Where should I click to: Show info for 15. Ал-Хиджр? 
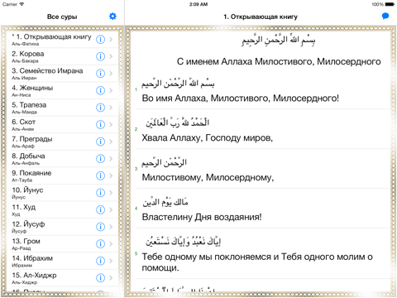[x=100, y=278]
